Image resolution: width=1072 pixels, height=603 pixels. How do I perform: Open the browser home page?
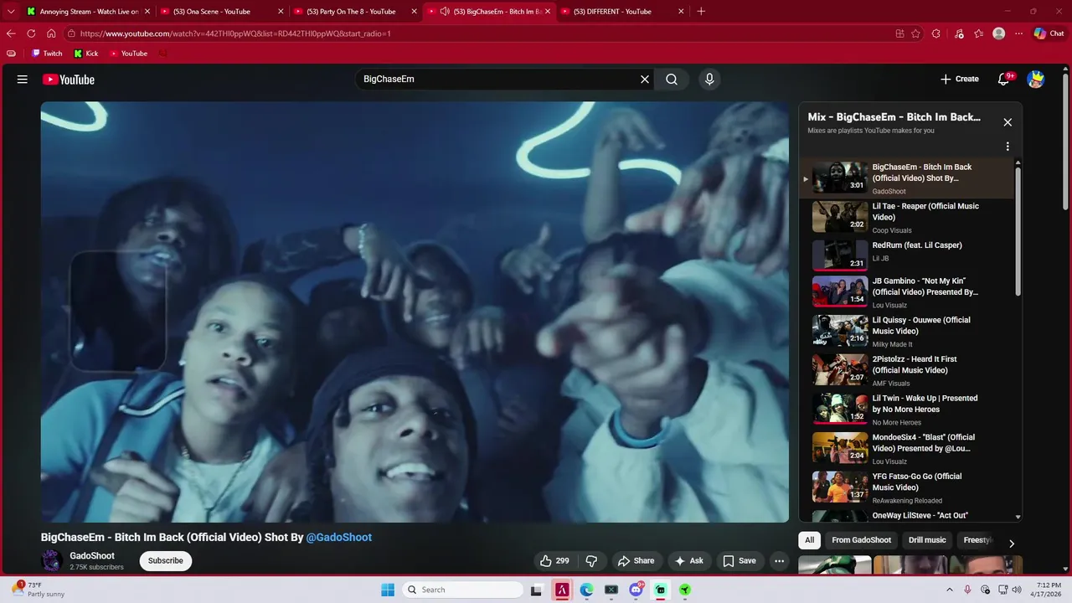(51, 33)
